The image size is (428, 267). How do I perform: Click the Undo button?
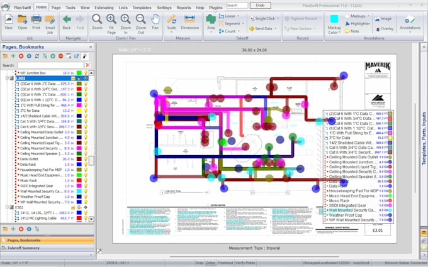260,5
